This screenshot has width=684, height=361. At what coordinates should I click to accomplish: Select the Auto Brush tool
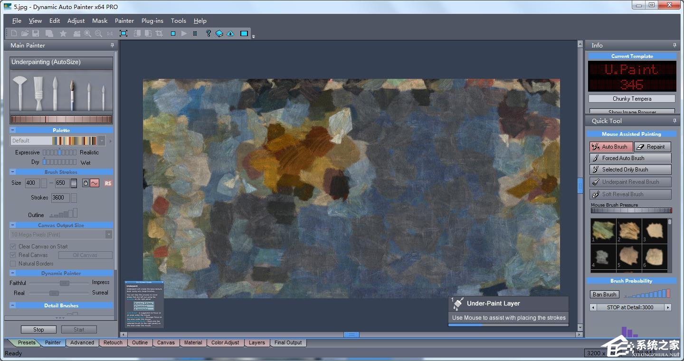click(611, 147)
